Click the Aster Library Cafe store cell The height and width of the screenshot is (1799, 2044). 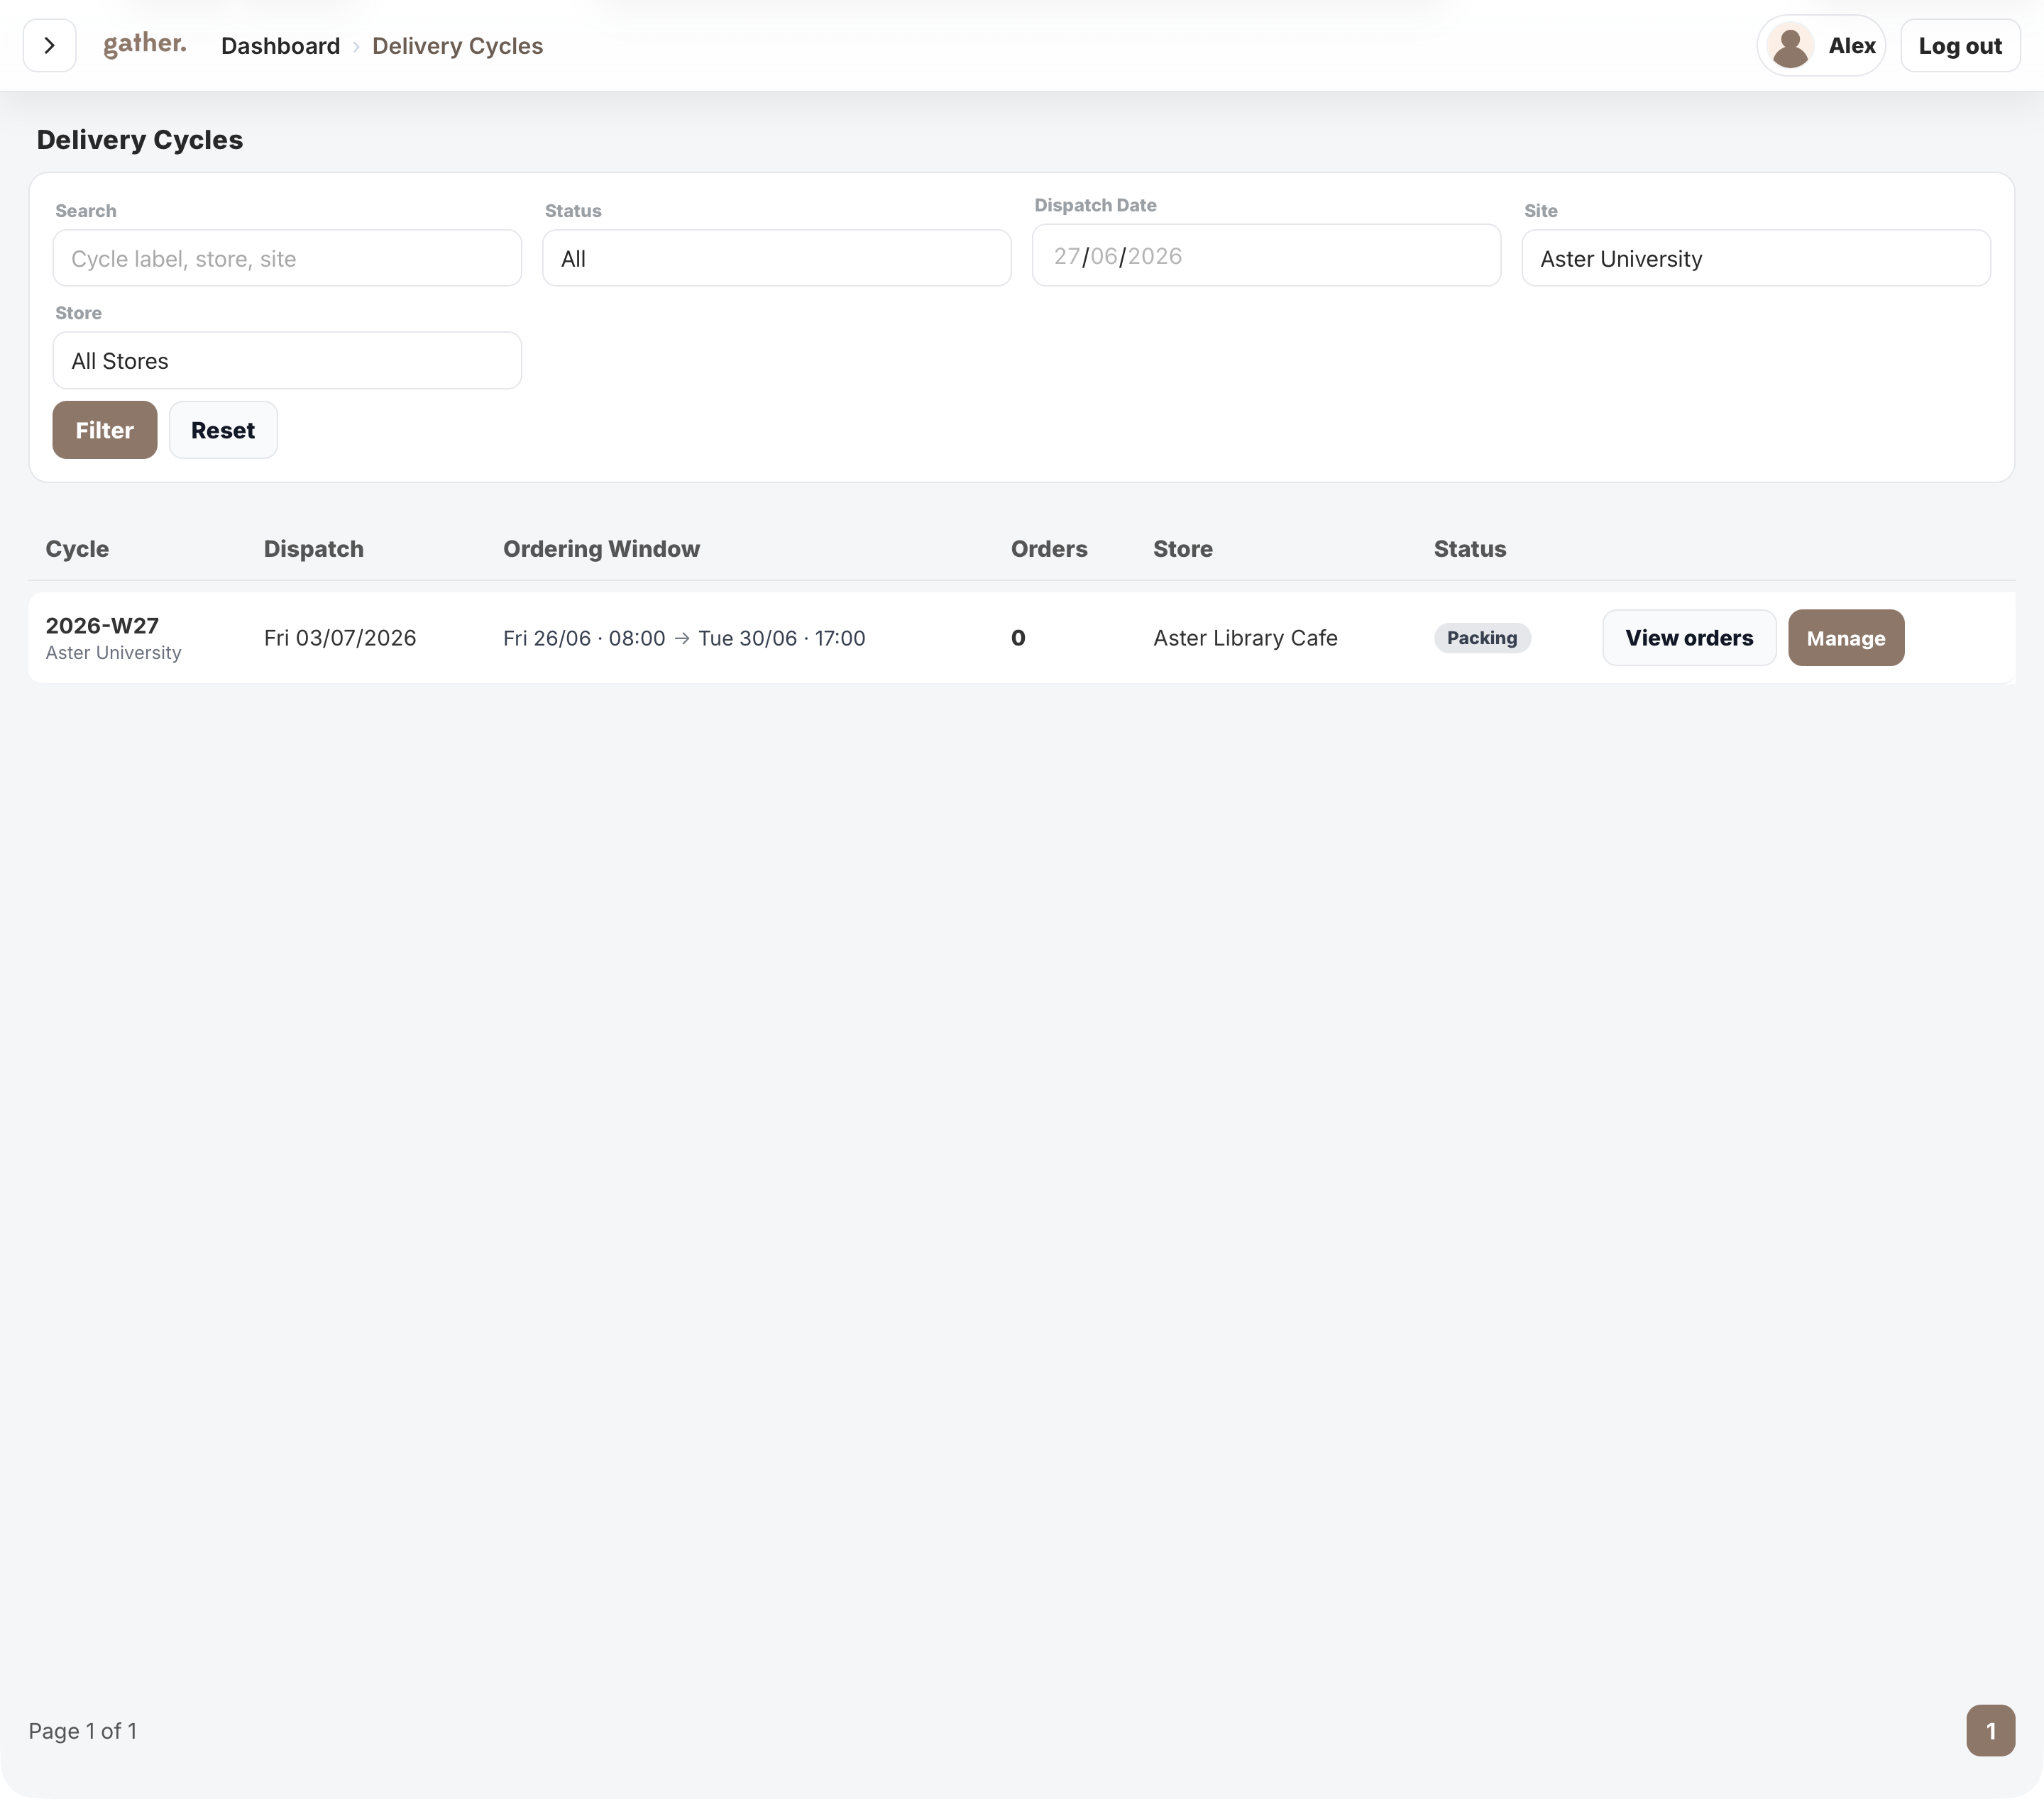(x=1245, y=638)
